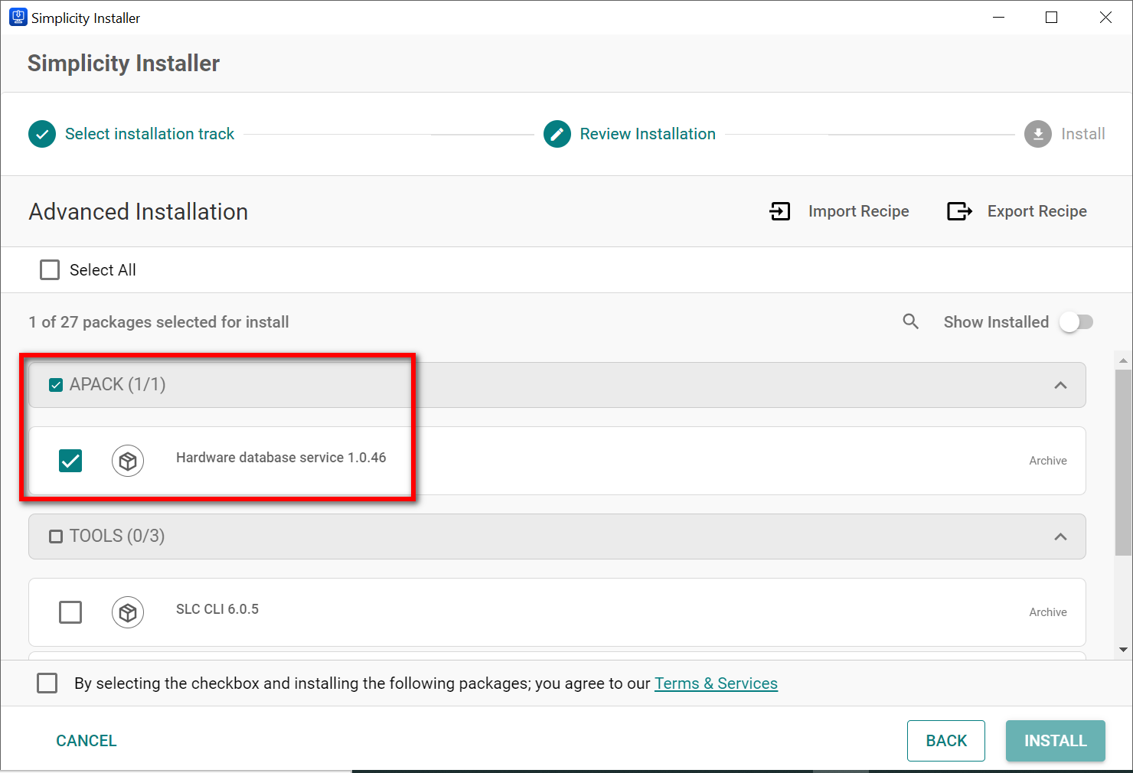The width and height of the screenshot is (1133, 773).
Task: Click the Import Recipe icon
Action: click(780, 211)
